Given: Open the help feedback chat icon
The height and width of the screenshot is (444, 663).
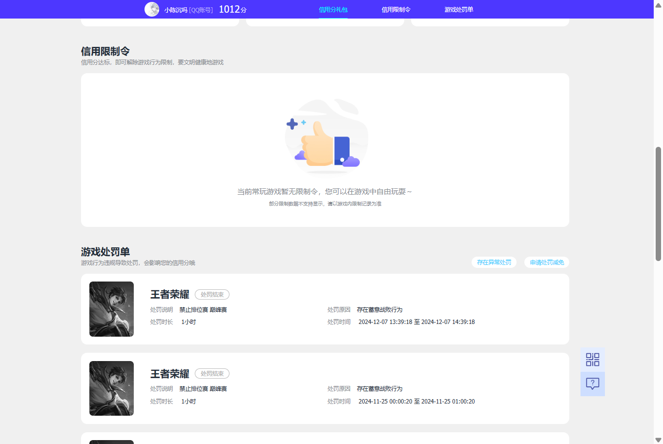Looking at the screenshot, I should point(592,384).
